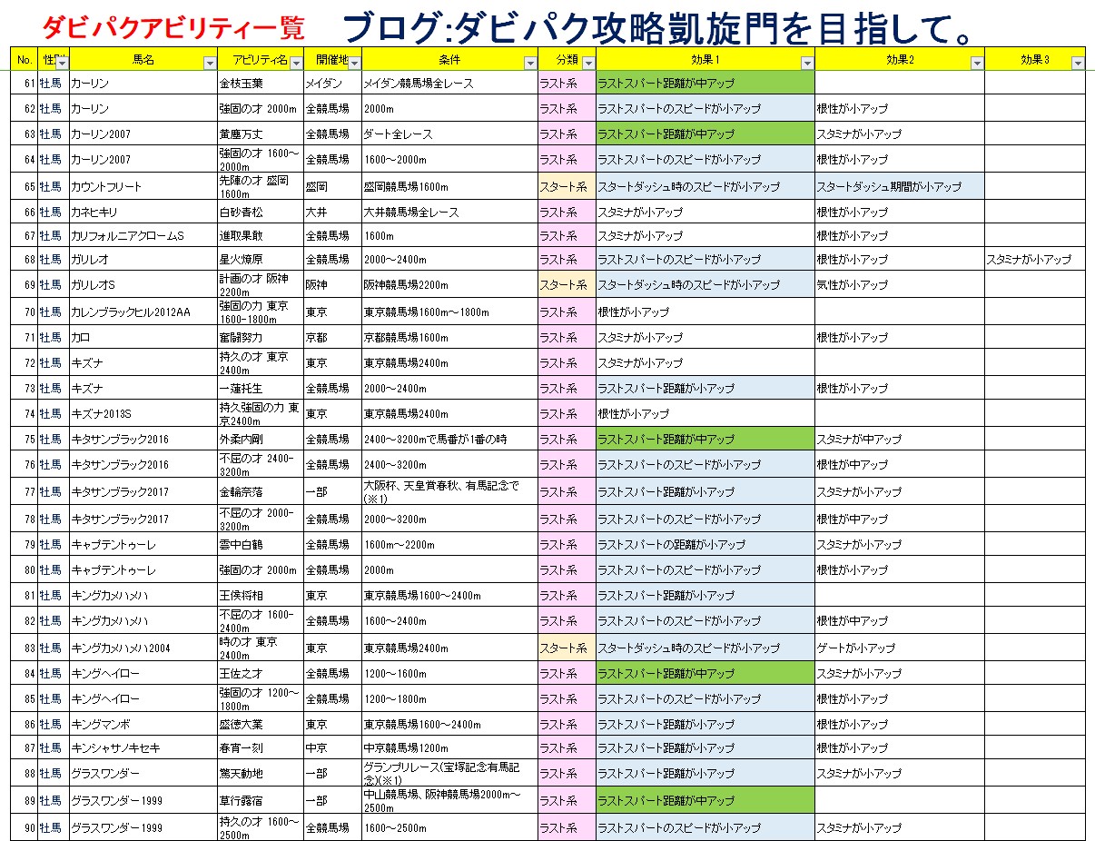Click the blog title ブログ:ダビパク攻略凱旋門を目指して。
The width and height of the screenshot is (1095, 841).
coord(661,27)
